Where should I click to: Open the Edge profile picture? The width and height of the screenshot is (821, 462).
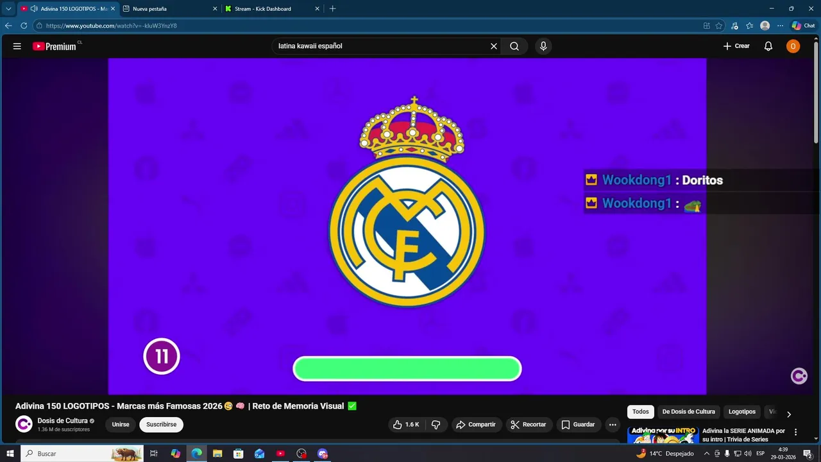point(765,26)
